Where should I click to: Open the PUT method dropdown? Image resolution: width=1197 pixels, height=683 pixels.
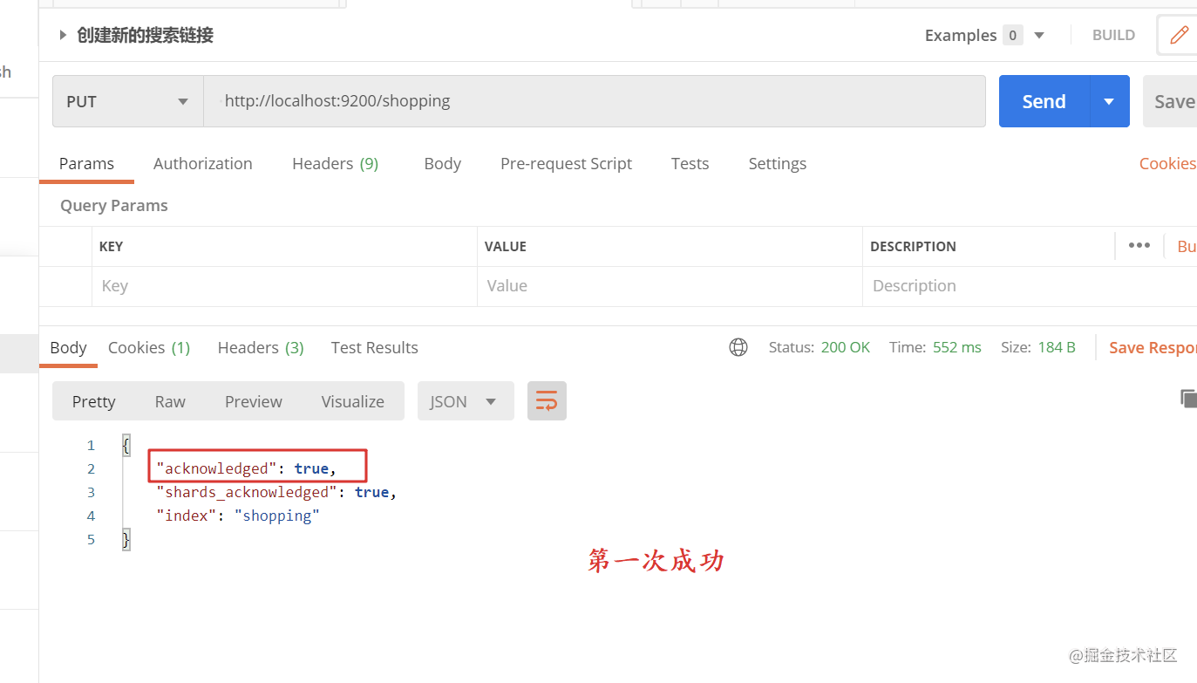tap(128, 101)
